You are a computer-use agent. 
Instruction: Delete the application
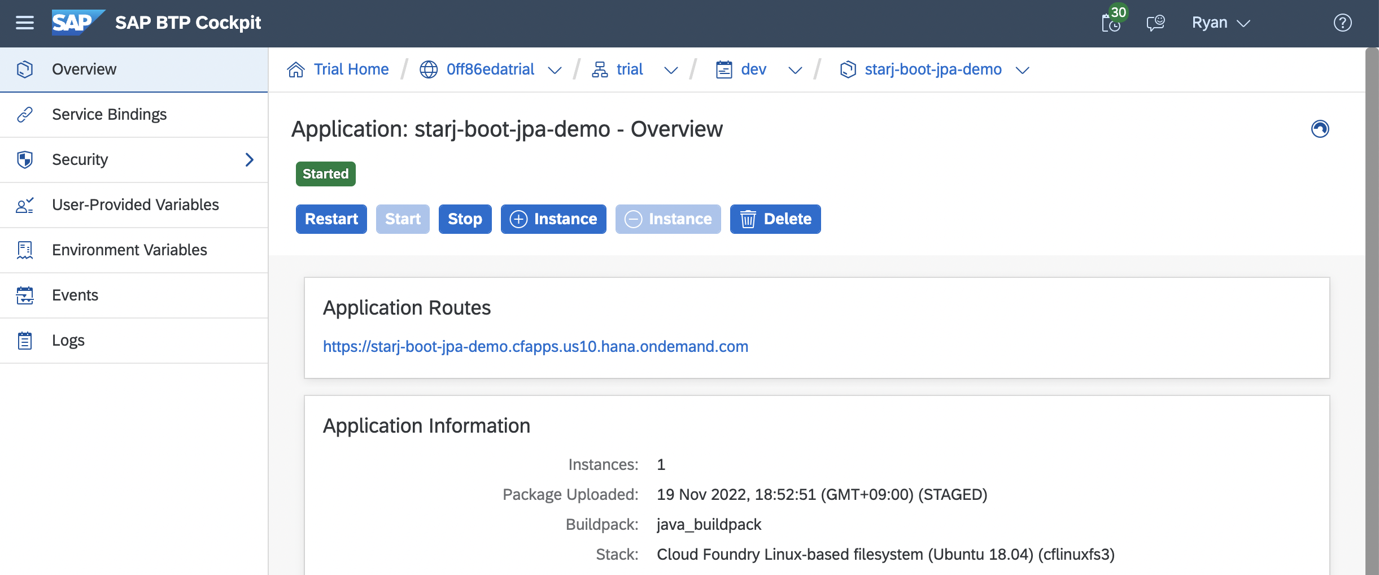click(775, 219)
